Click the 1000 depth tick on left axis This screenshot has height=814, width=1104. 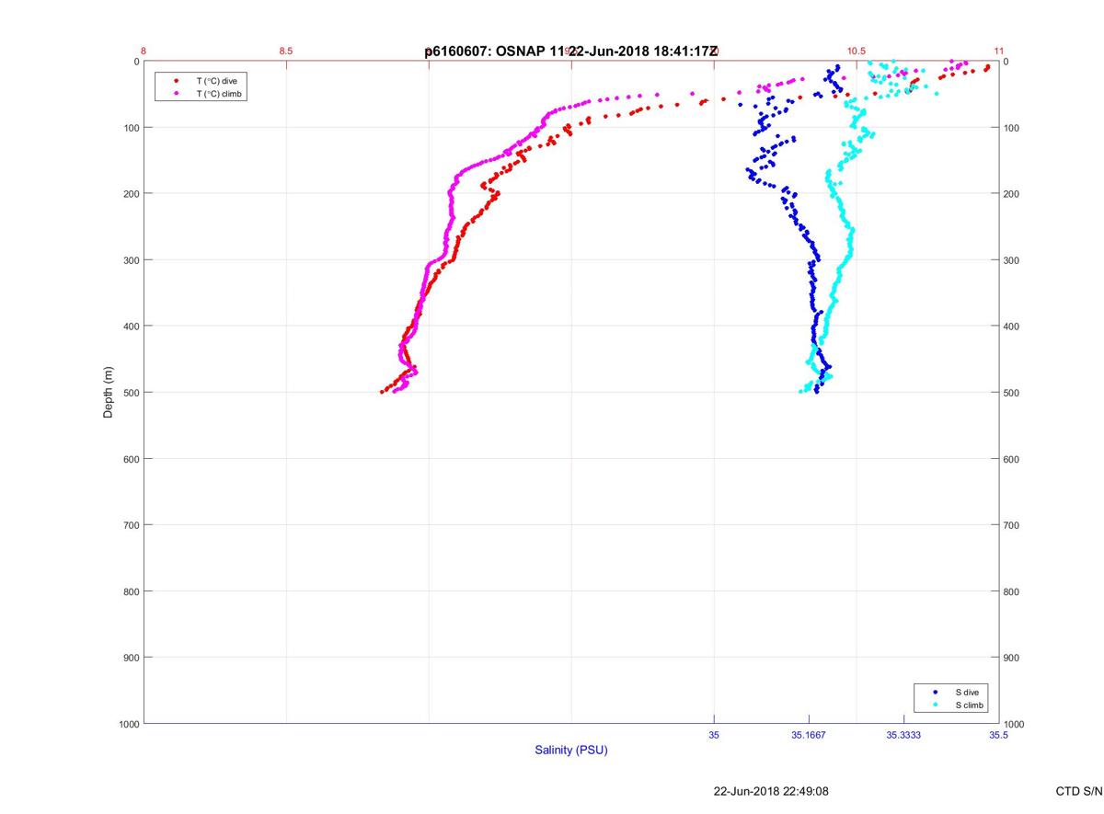(x=128, y=725)
